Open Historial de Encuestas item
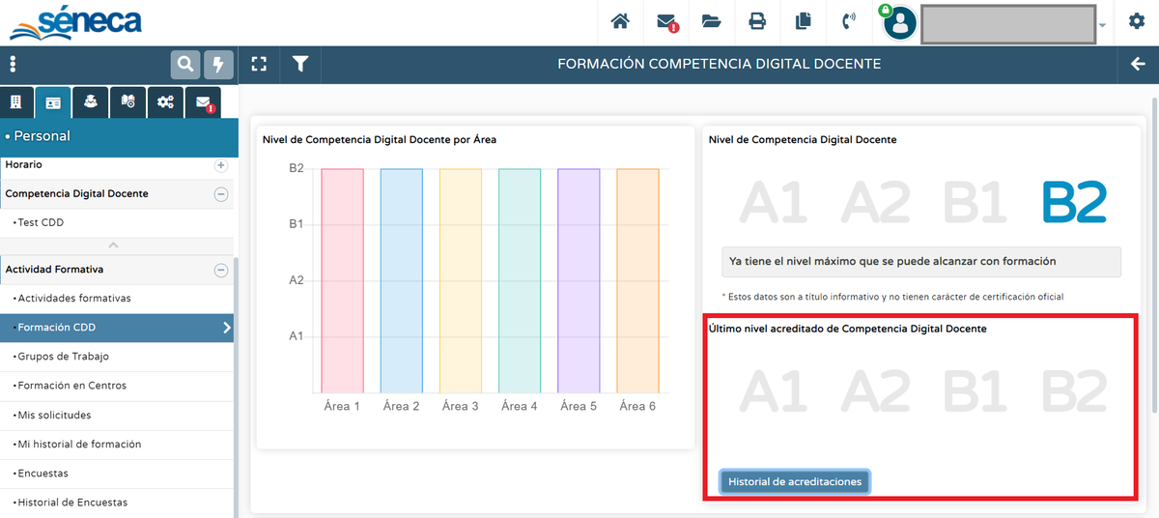Screen dimensions: 1159x518 [x=71, y=503]
